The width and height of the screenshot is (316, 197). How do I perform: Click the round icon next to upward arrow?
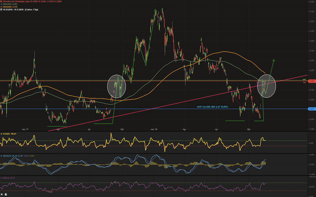[x=6, y=194]
